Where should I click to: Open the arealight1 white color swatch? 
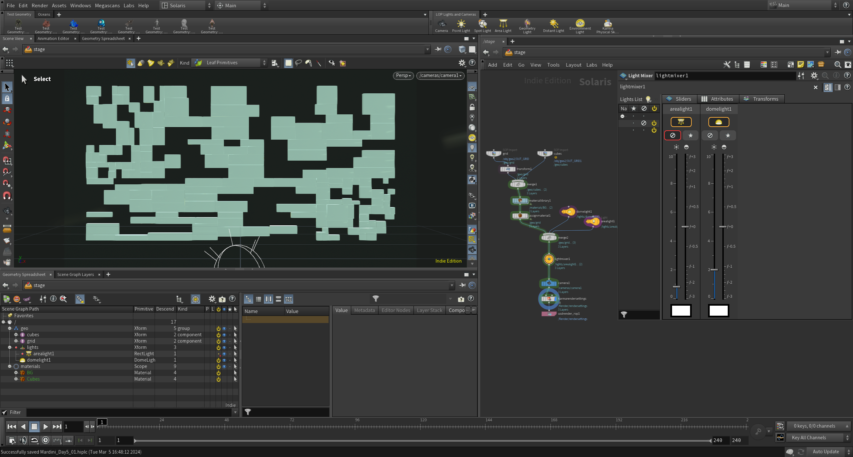tap(681, 311)
